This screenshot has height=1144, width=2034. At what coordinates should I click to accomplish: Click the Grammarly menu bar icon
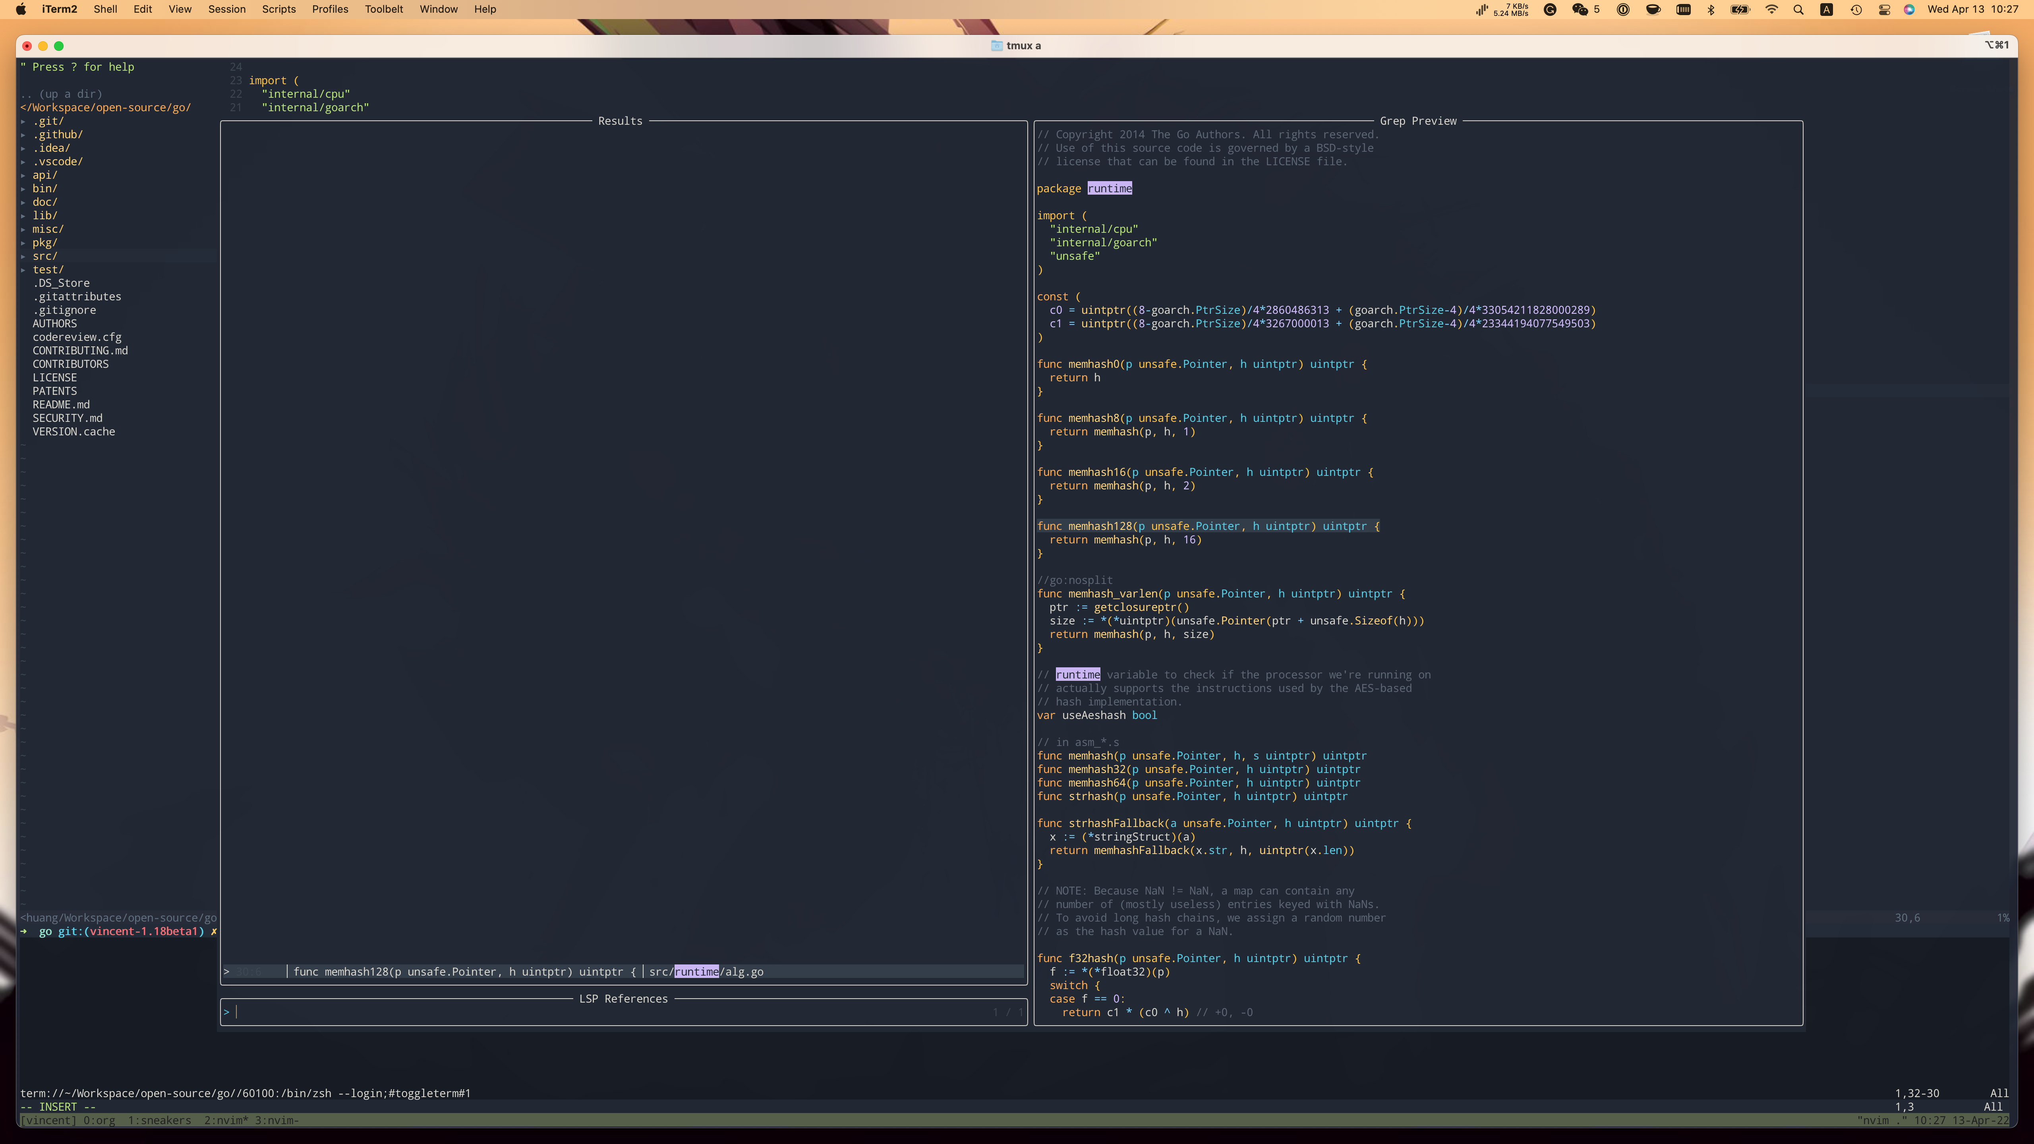click(x=1550, y=10)
